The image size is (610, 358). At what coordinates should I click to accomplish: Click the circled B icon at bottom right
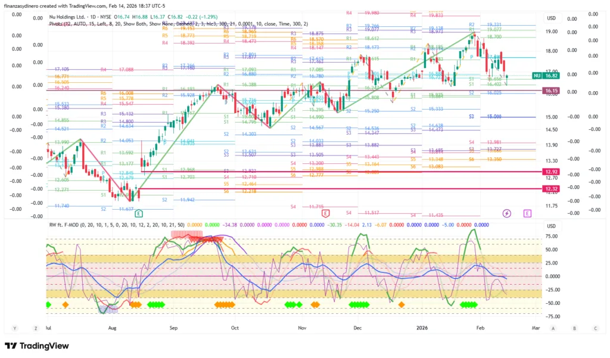coord(574,328)
